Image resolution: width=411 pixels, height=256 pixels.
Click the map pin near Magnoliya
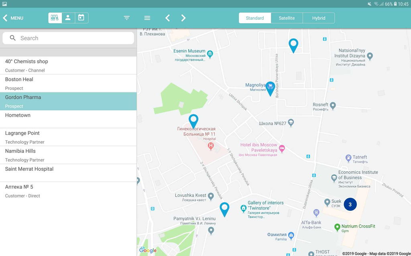click(271, 88)
